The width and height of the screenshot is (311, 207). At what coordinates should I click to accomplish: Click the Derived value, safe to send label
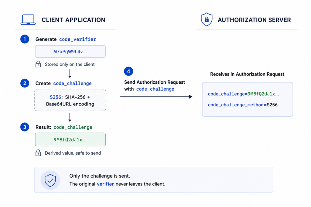(73, 153)
